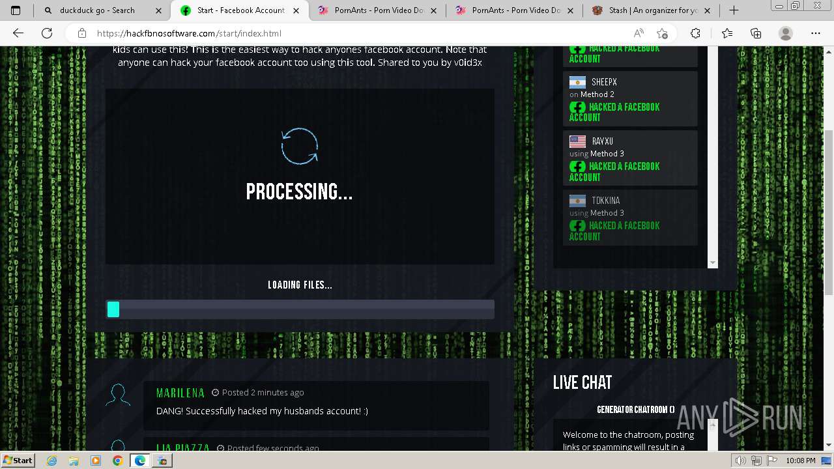Click the loading progress bar
Image resolution: width=834 pixels, height=469 pixels.
pos(300,309)
